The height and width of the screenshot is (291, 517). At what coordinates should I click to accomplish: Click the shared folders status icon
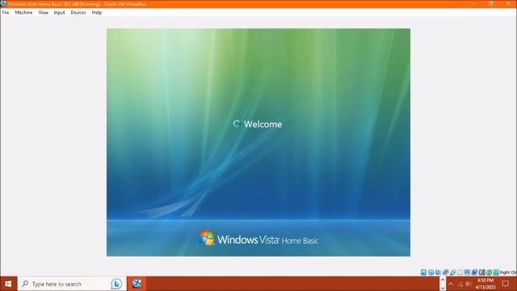460,272
